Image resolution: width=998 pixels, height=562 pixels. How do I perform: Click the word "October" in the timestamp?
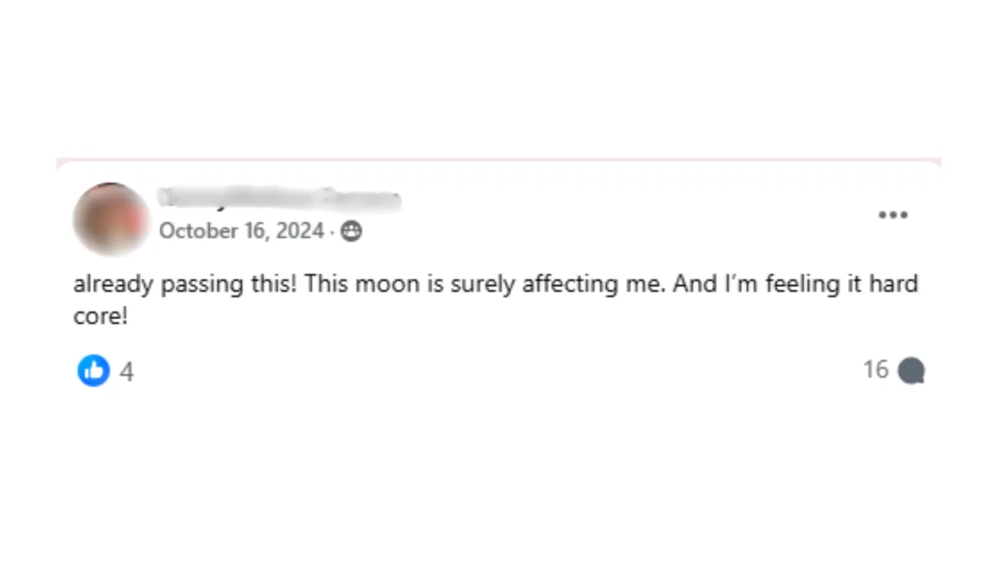click(x=199, y=231)
